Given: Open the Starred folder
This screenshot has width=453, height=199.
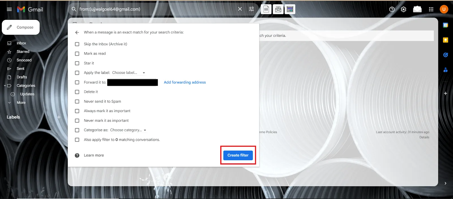Looking at the screenshot, I should coord(23,52).
